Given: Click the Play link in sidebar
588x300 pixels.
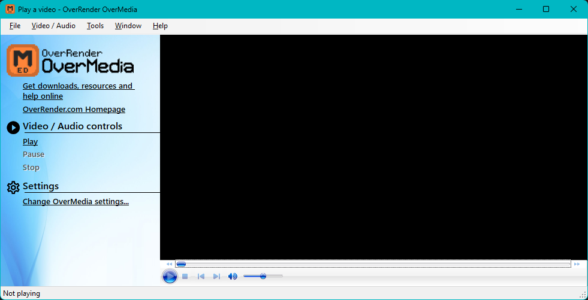Looking at the screenshot, I should (x=31, y=141).
